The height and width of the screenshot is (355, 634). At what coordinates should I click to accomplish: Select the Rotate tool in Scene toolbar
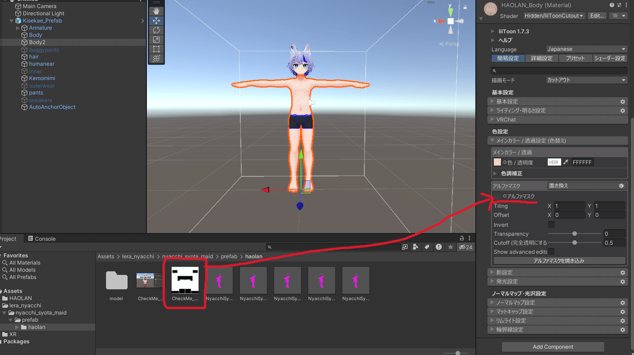tap(157, 30)
